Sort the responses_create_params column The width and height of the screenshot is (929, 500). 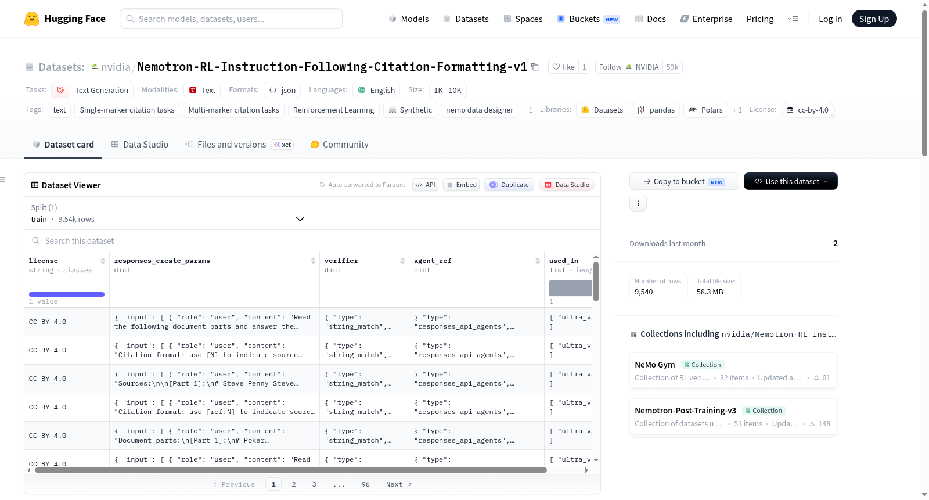(x=313, y=261)
